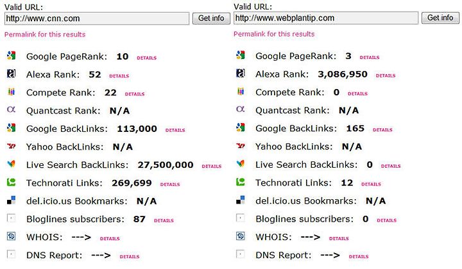Click WHOIS icon in cnn.com results
Viewport: 462px width, 269px height.
[11, 236]
